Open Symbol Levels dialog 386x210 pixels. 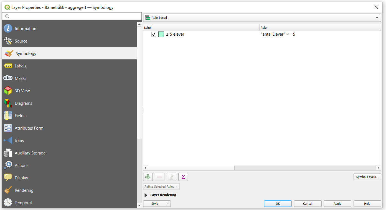click(367, 177)
